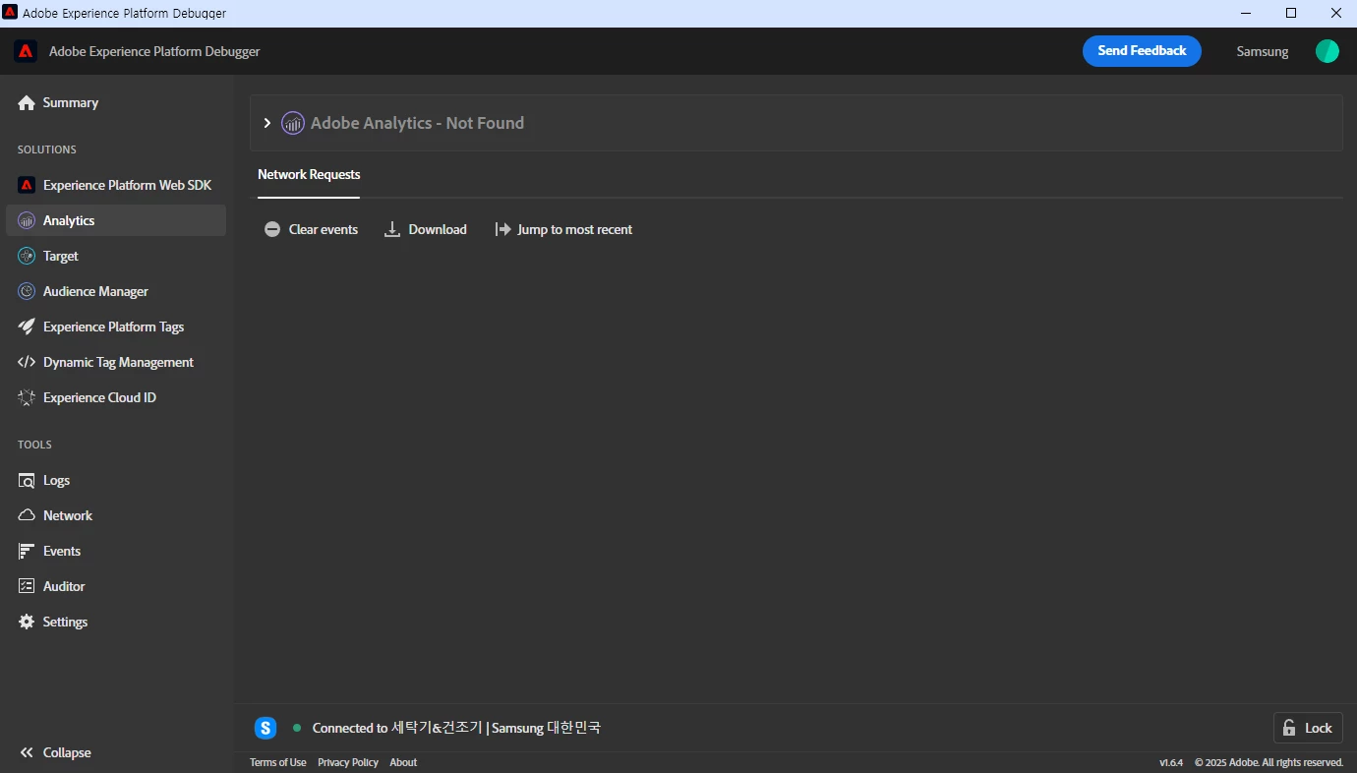This screenshot has width=1357, height=773.
Task: Select the Target menu item
Action: 116,256
